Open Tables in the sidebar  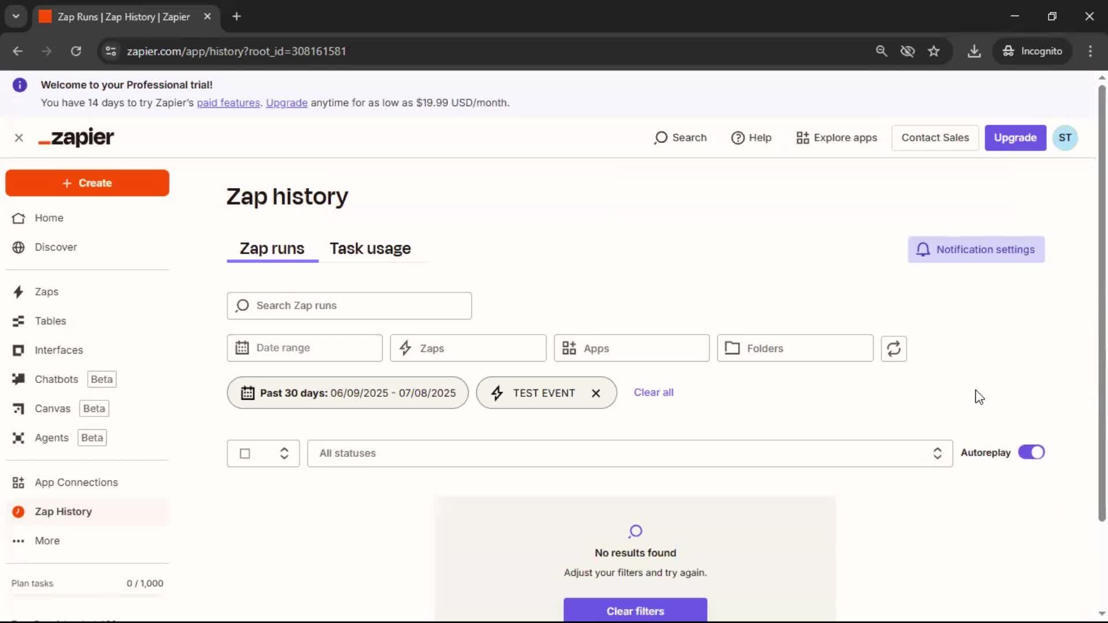point(87,321)
